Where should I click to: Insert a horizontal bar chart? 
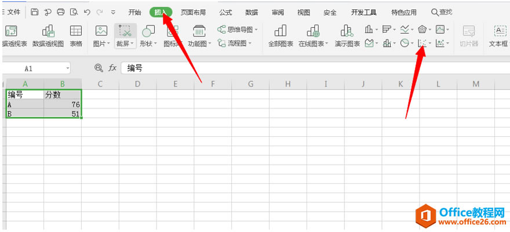[x=387, y=30]
